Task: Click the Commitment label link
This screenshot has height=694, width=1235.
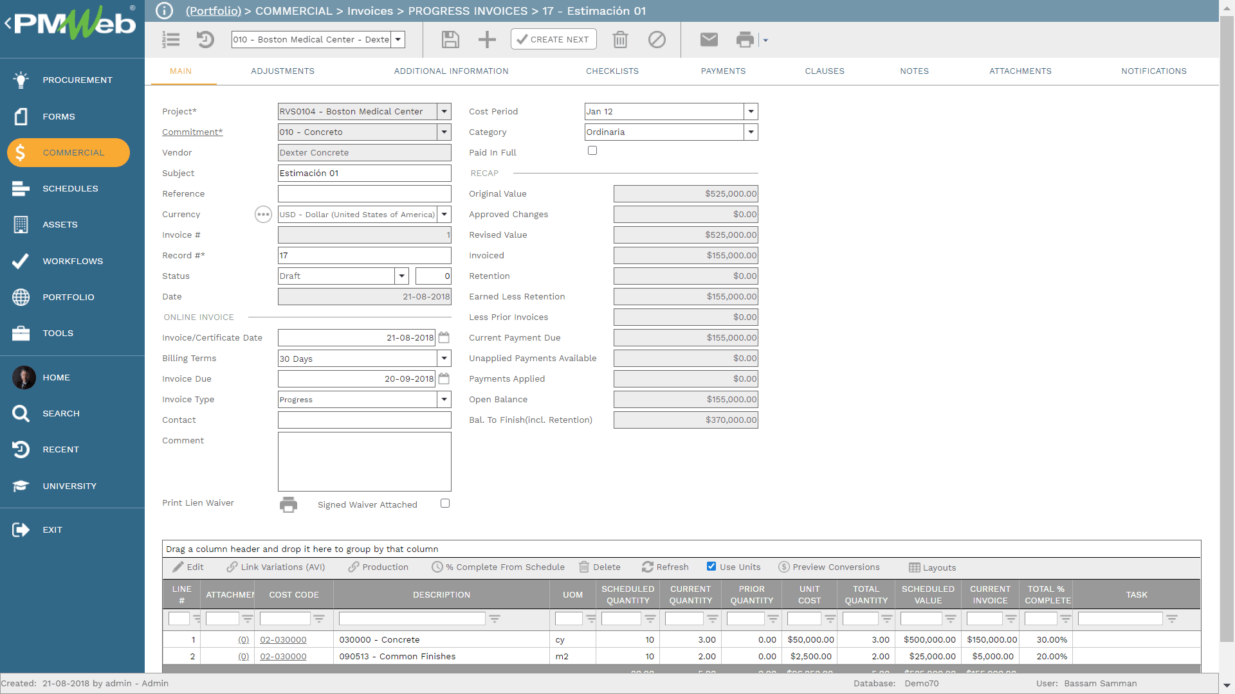Action: [x=192, y=132]
